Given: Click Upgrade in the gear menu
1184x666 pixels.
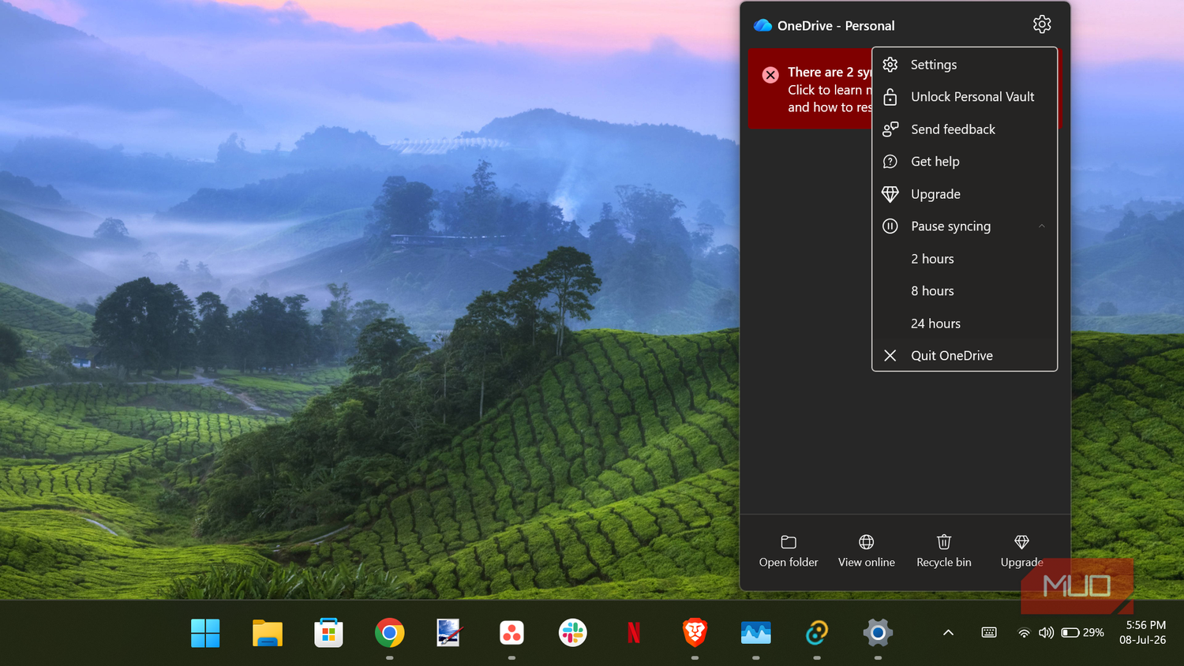Looking at the screenshot, I should tap(965, 194).
